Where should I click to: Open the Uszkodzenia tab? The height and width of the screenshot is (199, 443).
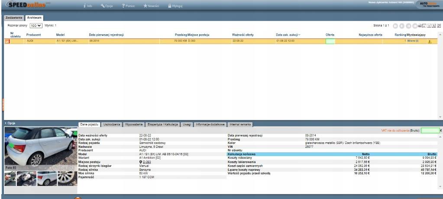112,124
